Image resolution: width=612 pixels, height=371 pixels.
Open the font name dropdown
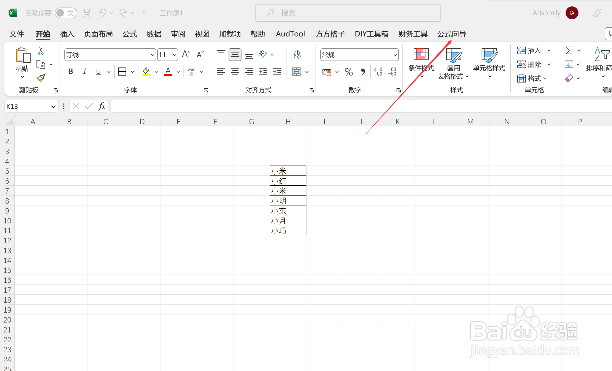152,55
